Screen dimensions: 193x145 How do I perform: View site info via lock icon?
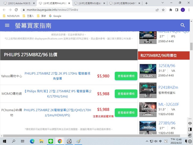pos(24,10)
